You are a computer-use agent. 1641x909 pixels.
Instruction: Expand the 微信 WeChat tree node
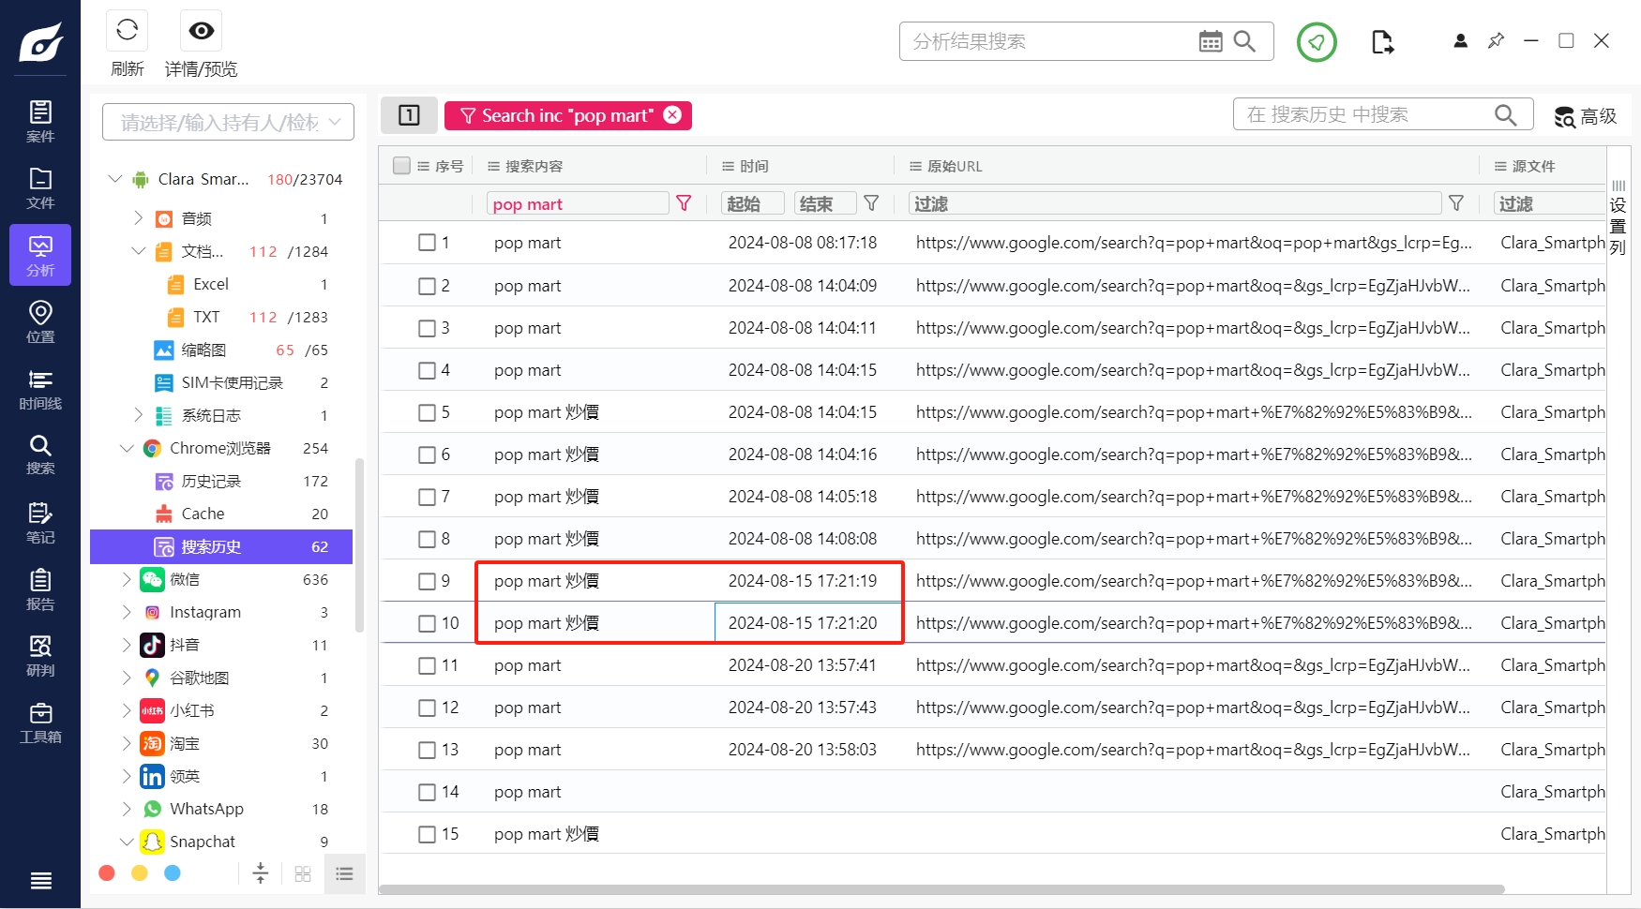pos(127,579)
